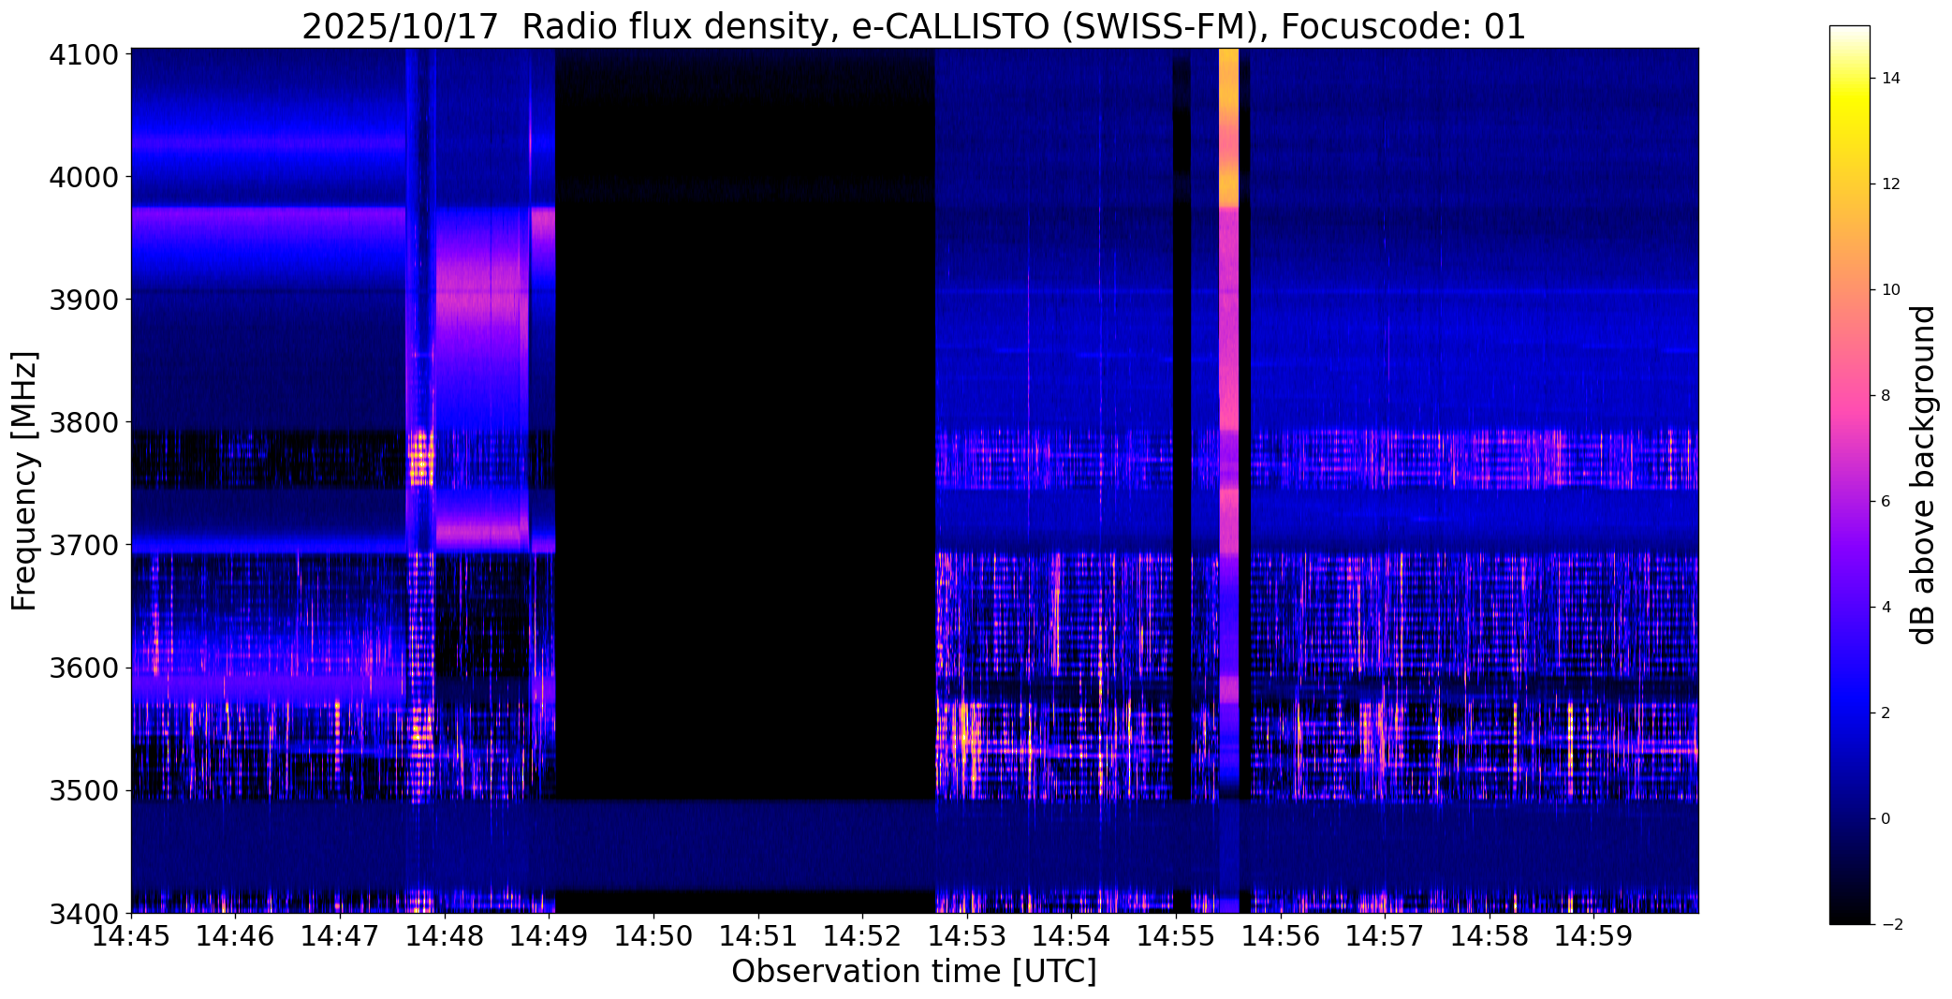Click the 'Observation time [UTC]' x-axis label
This screenshot has height=999, width=1952.
914,972
